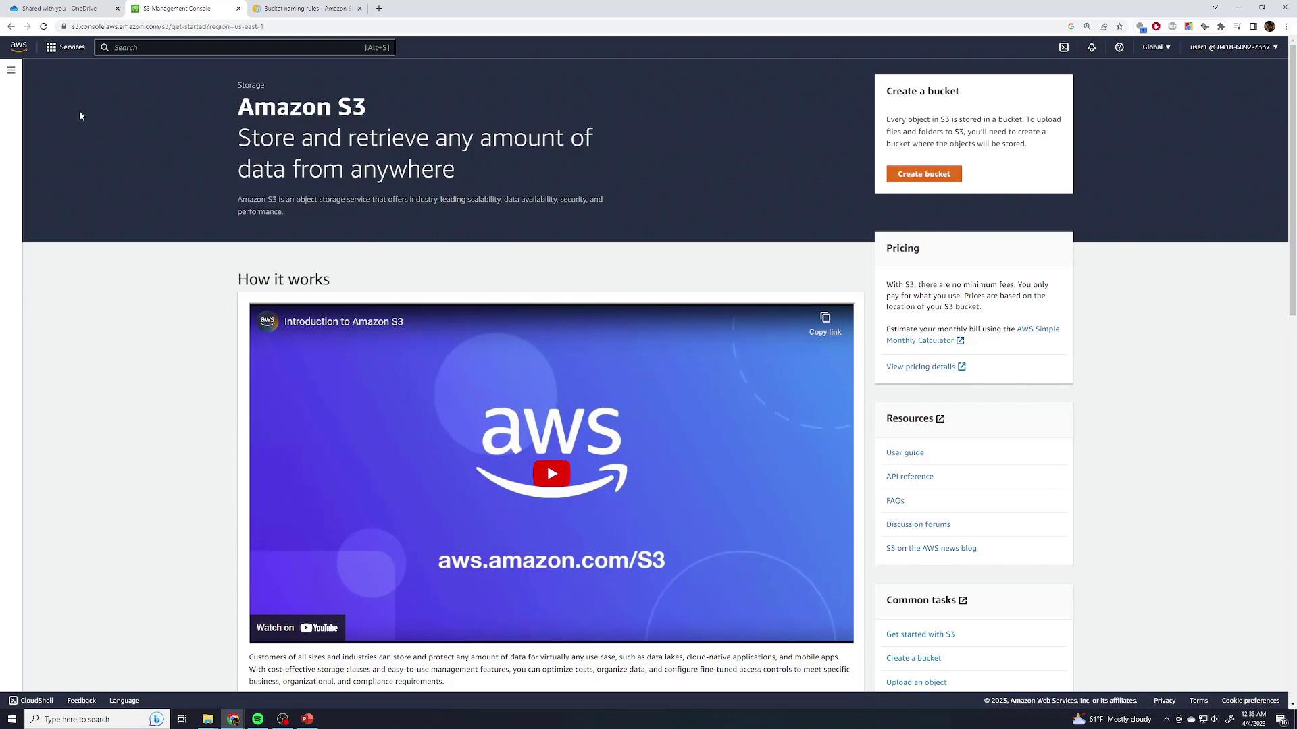Click the Notifications bell icon
The height and width of the screenshot is (729, 1297).
coord(1091,47)
